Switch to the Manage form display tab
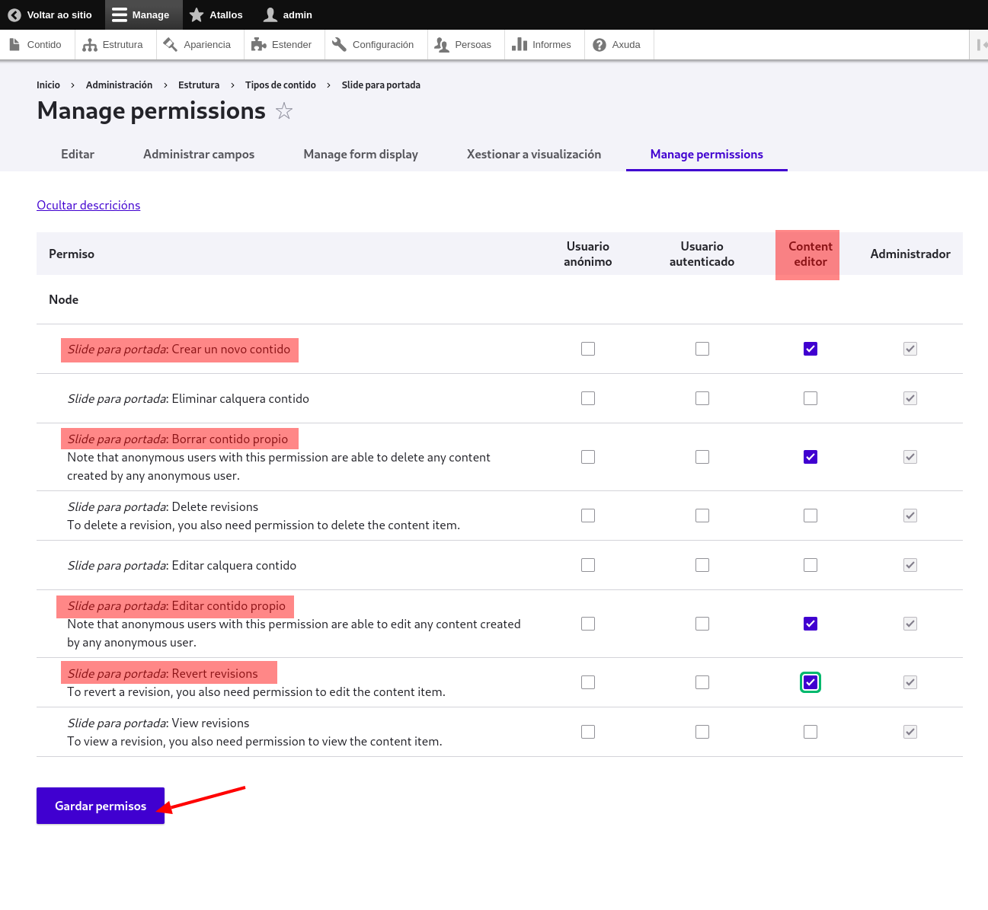988x910 pixels. point(360,154)
